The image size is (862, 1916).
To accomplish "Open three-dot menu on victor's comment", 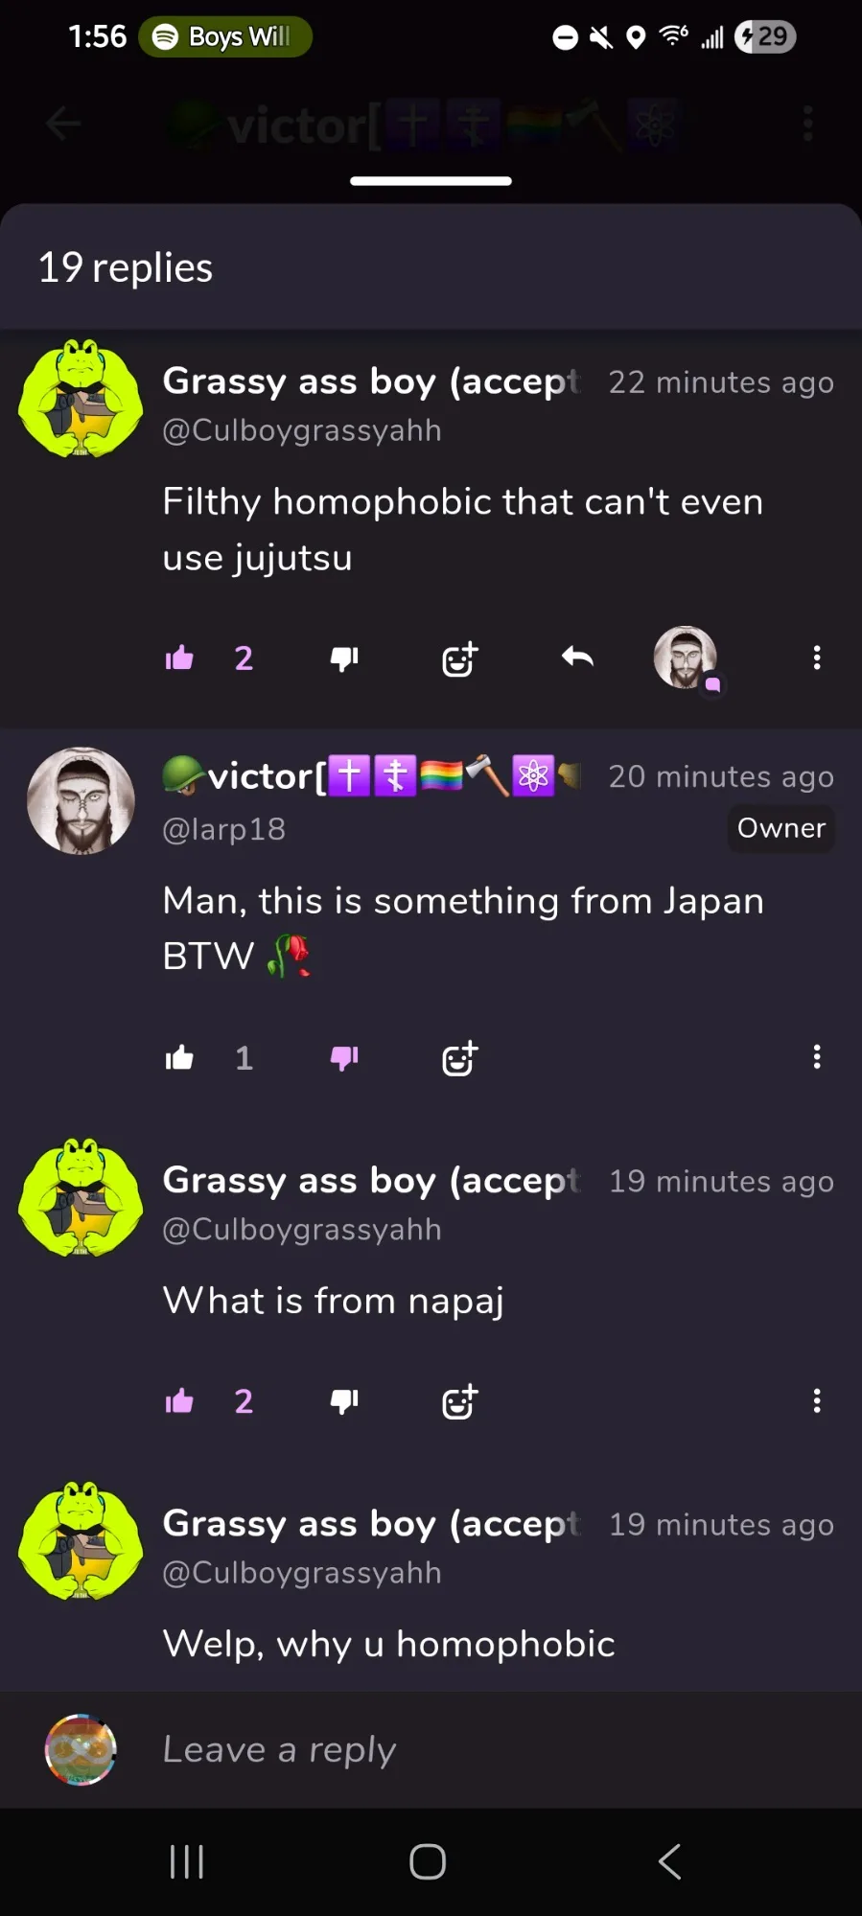I will point(817,1057).
